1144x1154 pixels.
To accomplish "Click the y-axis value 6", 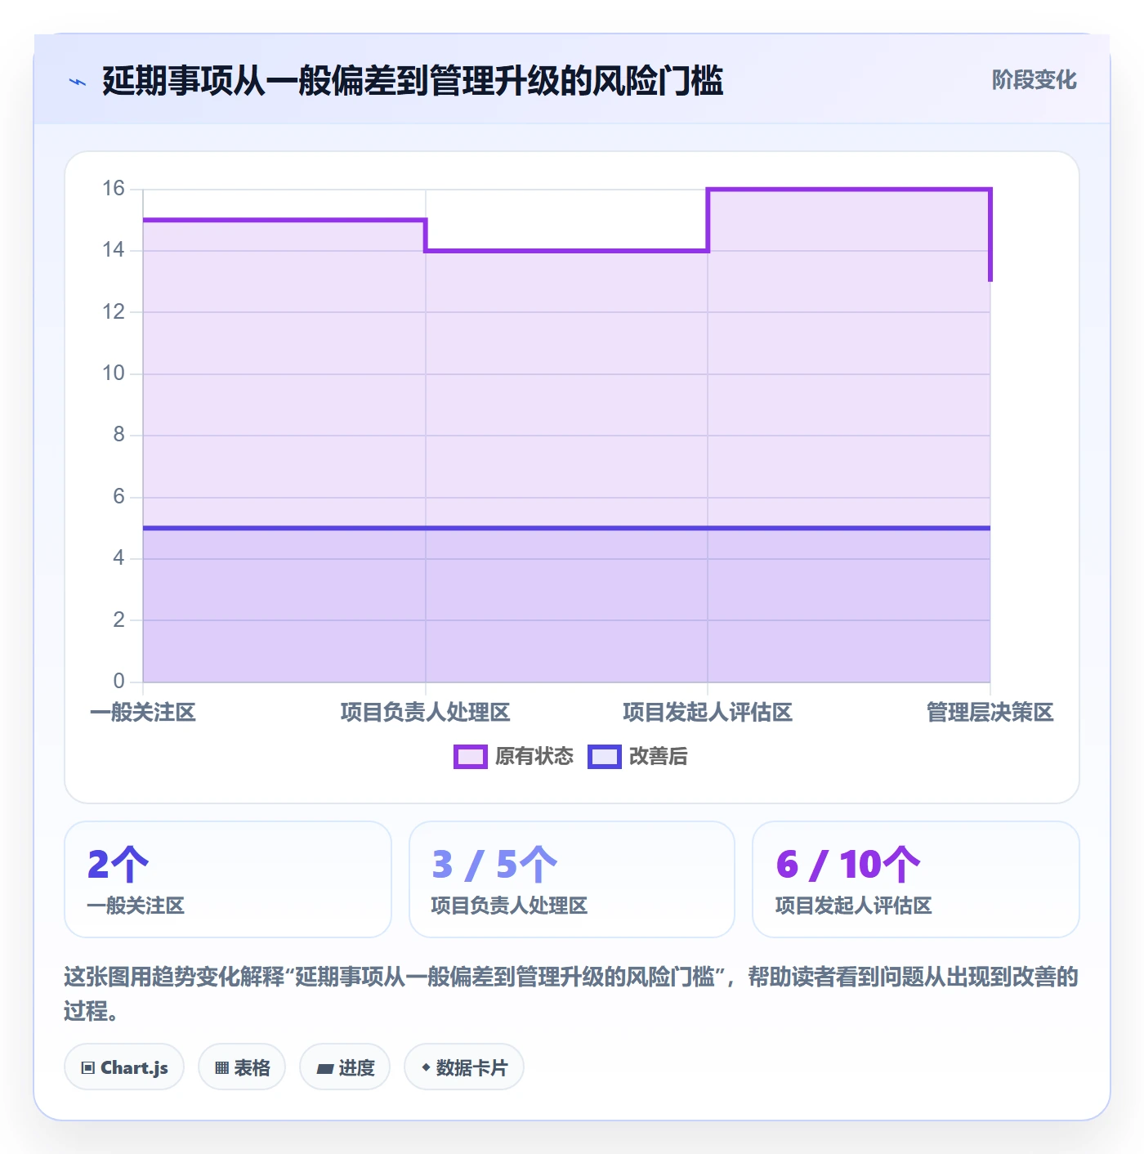I will [119, 497].
